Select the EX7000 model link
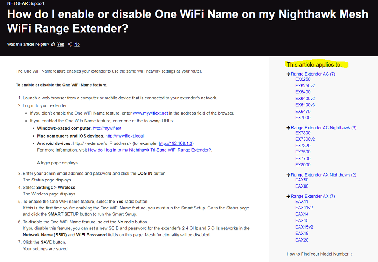Screen dimensions: 378x262 coord(303,118)
